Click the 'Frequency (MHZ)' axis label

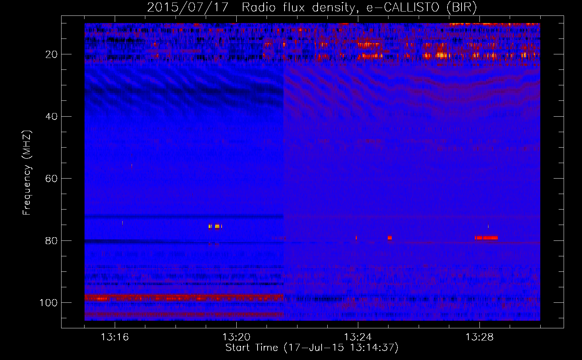27,173
